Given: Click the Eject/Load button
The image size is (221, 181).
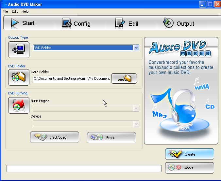Looking at the screenshot, I should (x=55, y=137).
